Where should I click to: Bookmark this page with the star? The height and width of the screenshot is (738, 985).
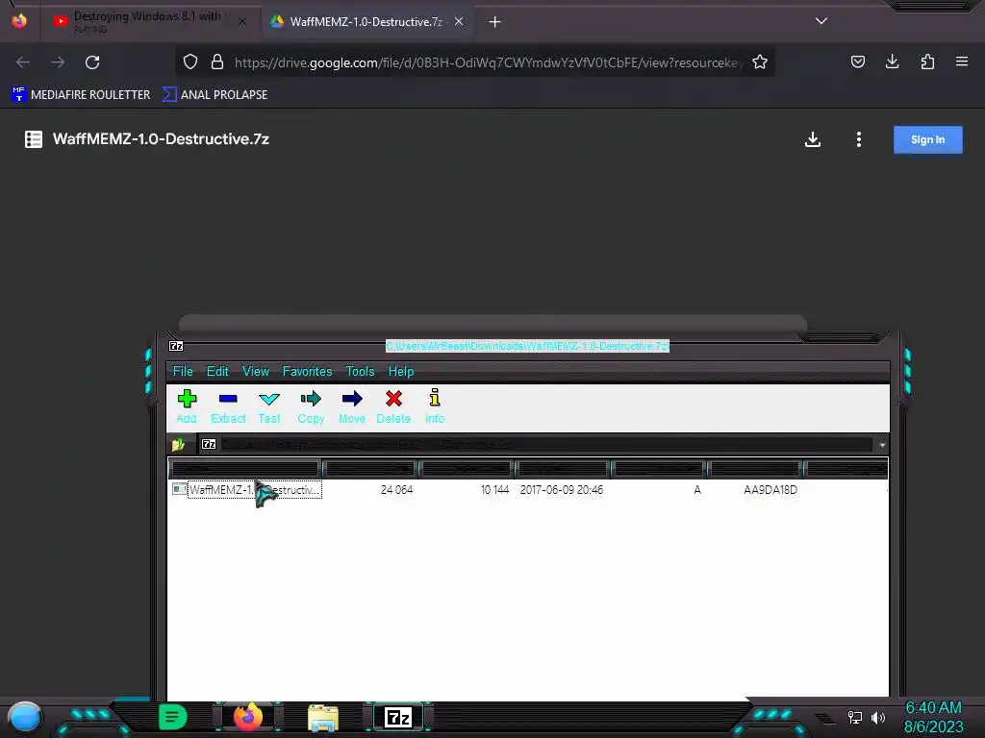(760, 62)
